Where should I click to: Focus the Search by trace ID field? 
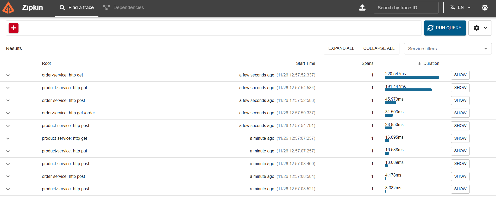click(406, 8)
